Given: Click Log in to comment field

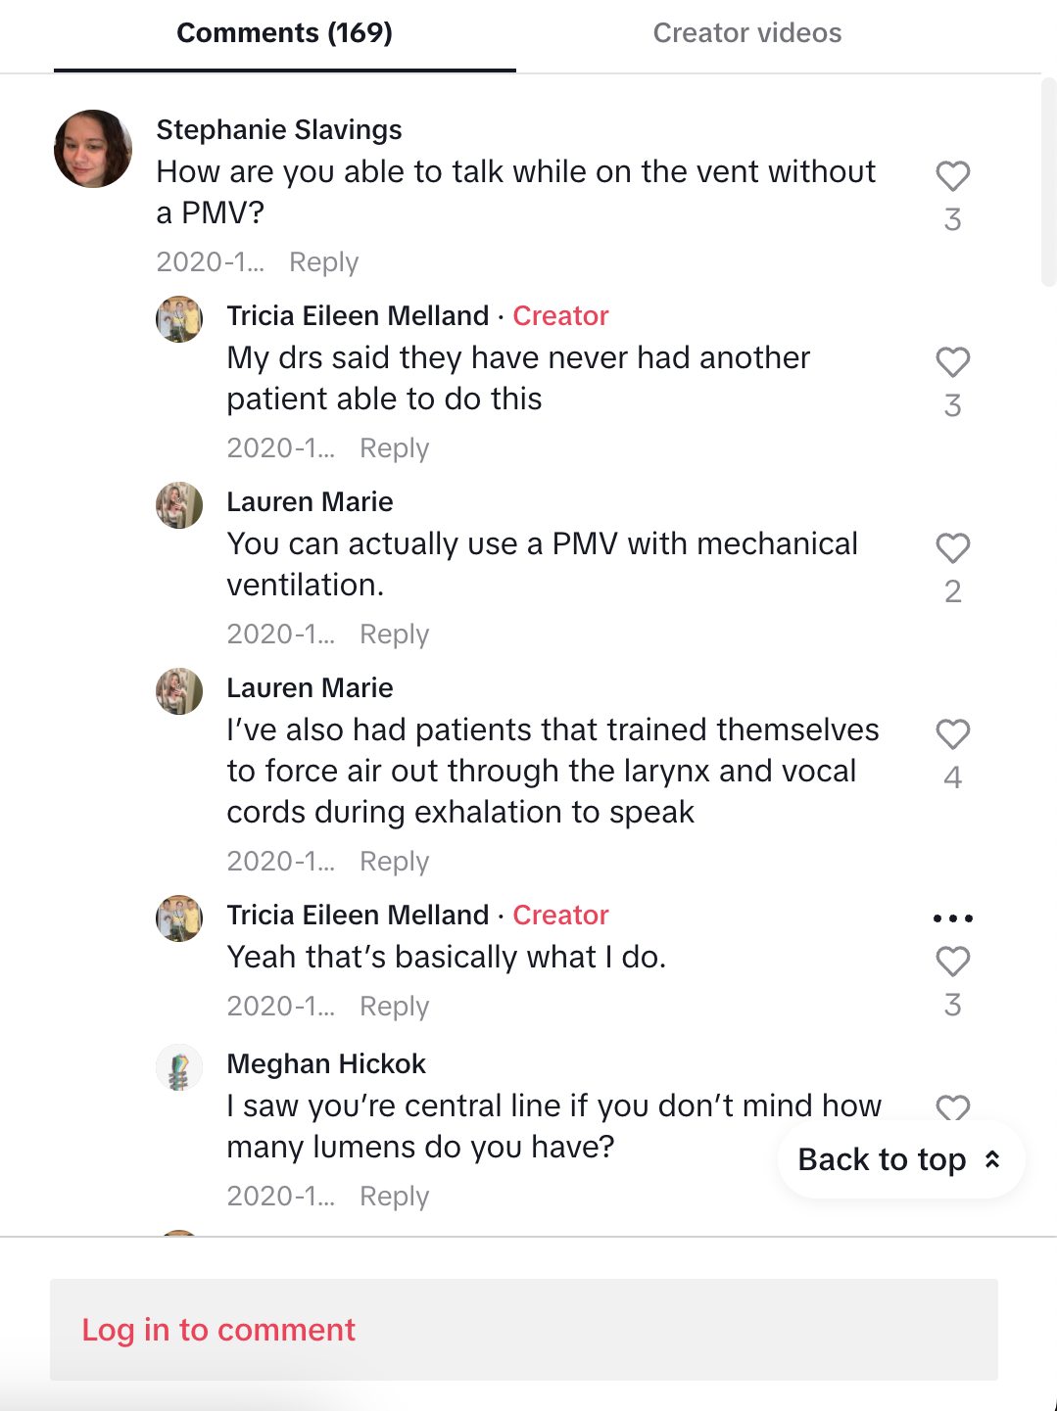Looking at the screenshot, I should point(524,1330).
